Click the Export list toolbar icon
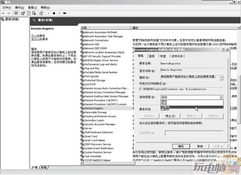Viewport: 241px width, 175px height. point(34,13)
